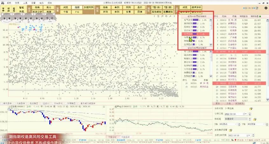The width and height of the screenshot is (269, 144).
Task: Click the folder icon beside 板块解析设置
Action: [x=231, y=130]
